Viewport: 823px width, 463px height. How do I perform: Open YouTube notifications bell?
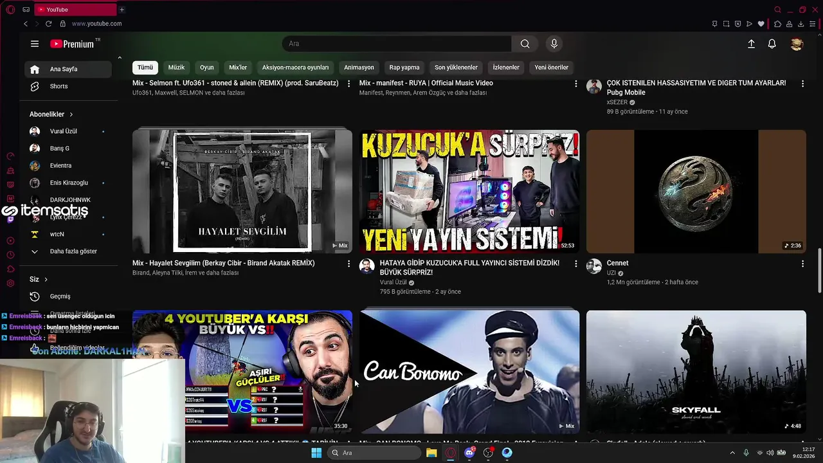tap(772, 44)
